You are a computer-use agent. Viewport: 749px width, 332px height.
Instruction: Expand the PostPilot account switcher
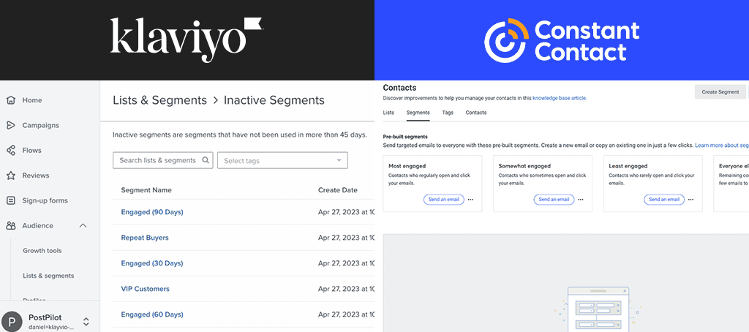86,321
